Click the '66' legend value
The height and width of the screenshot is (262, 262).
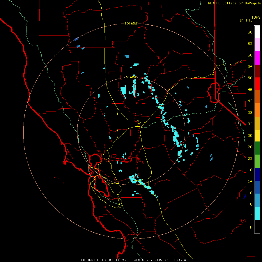coord(250,32)
